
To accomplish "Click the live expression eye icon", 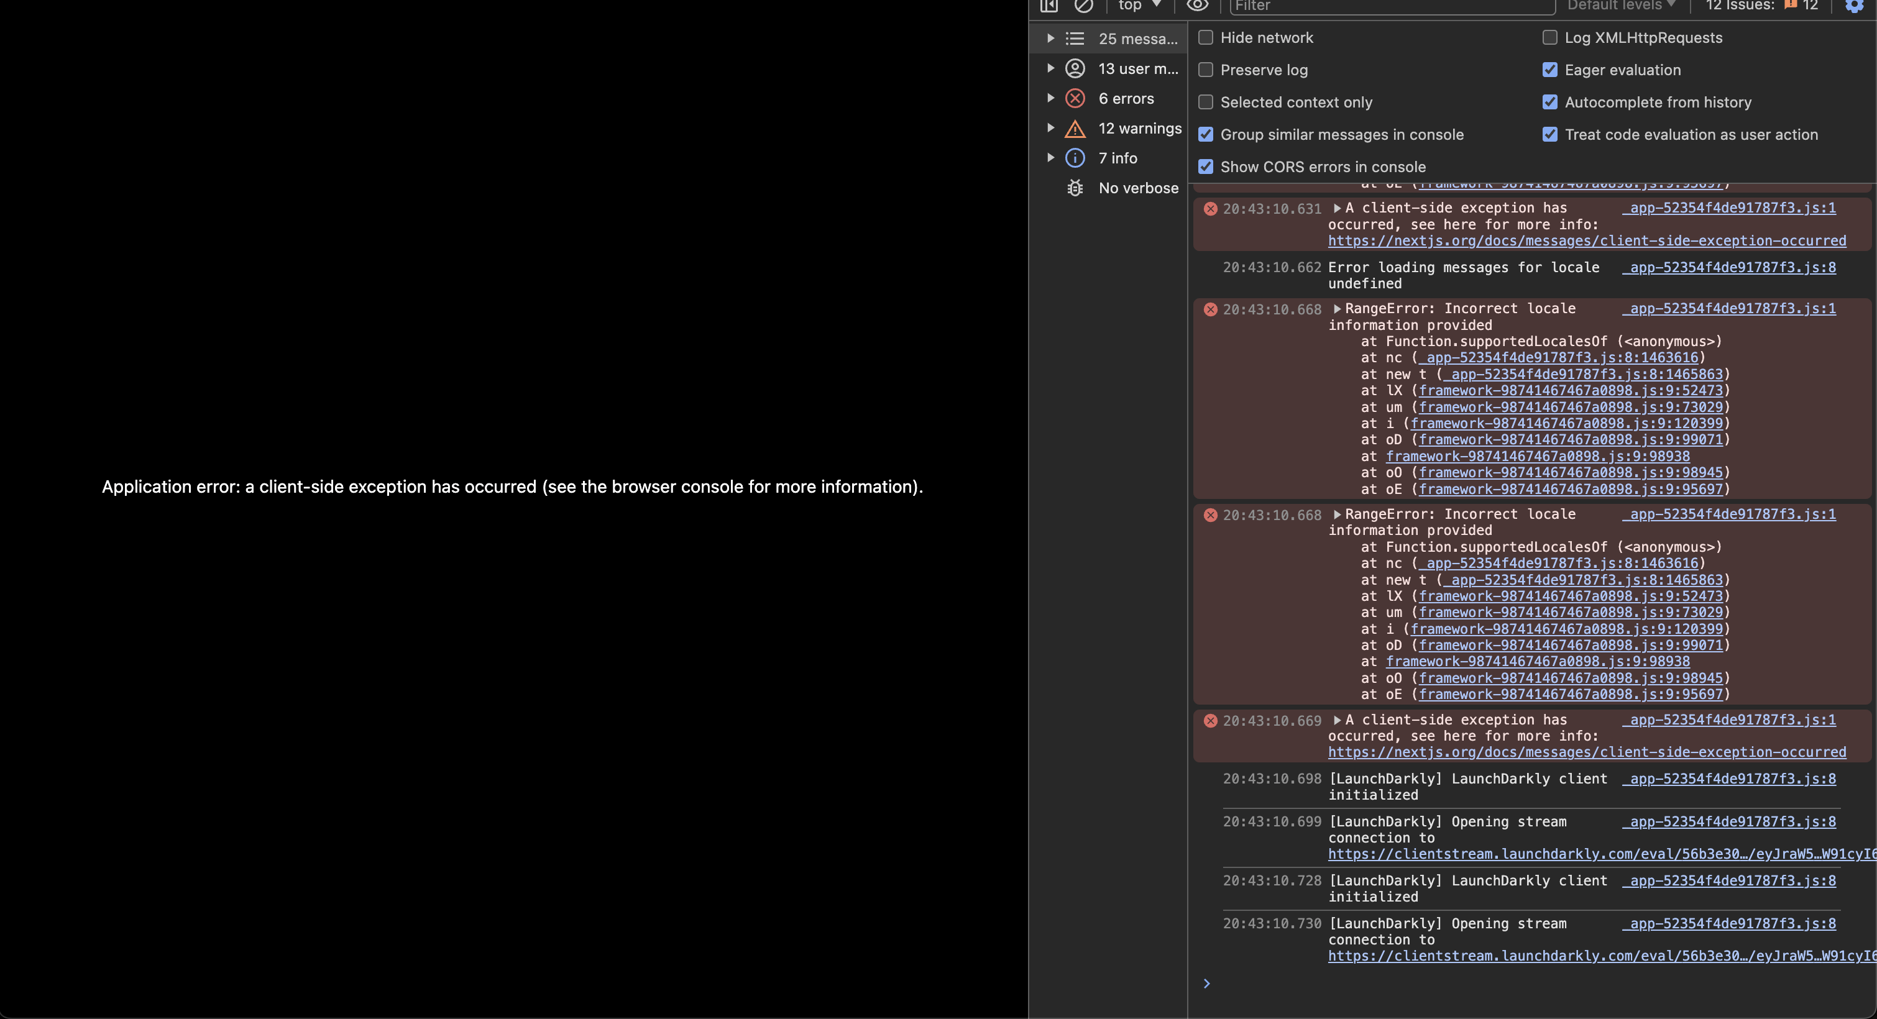I will 1197,6.
